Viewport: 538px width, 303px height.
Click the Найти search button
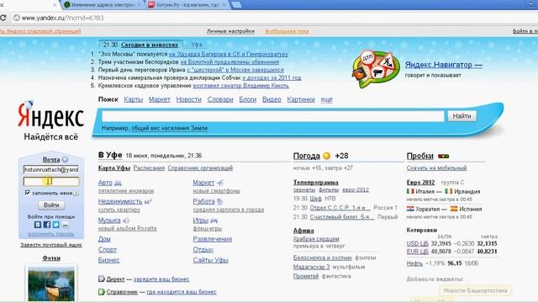point(462,116)
